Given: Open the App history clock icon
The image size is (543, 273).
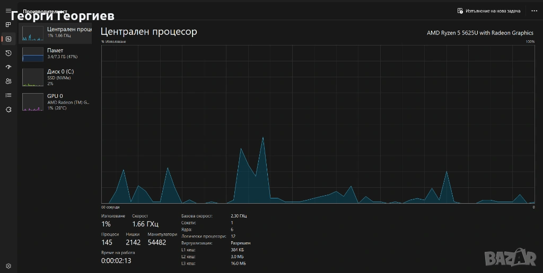Looking at the screenshot, I should coord(8,53).
